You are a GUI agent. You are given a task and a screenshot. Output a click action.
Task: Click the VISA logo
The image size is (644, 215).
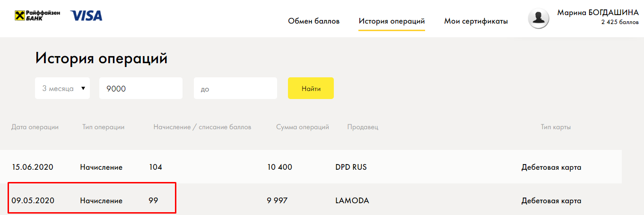86,16
